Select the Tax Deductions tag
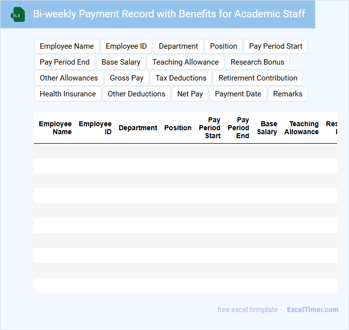 [x=181, y=78]
